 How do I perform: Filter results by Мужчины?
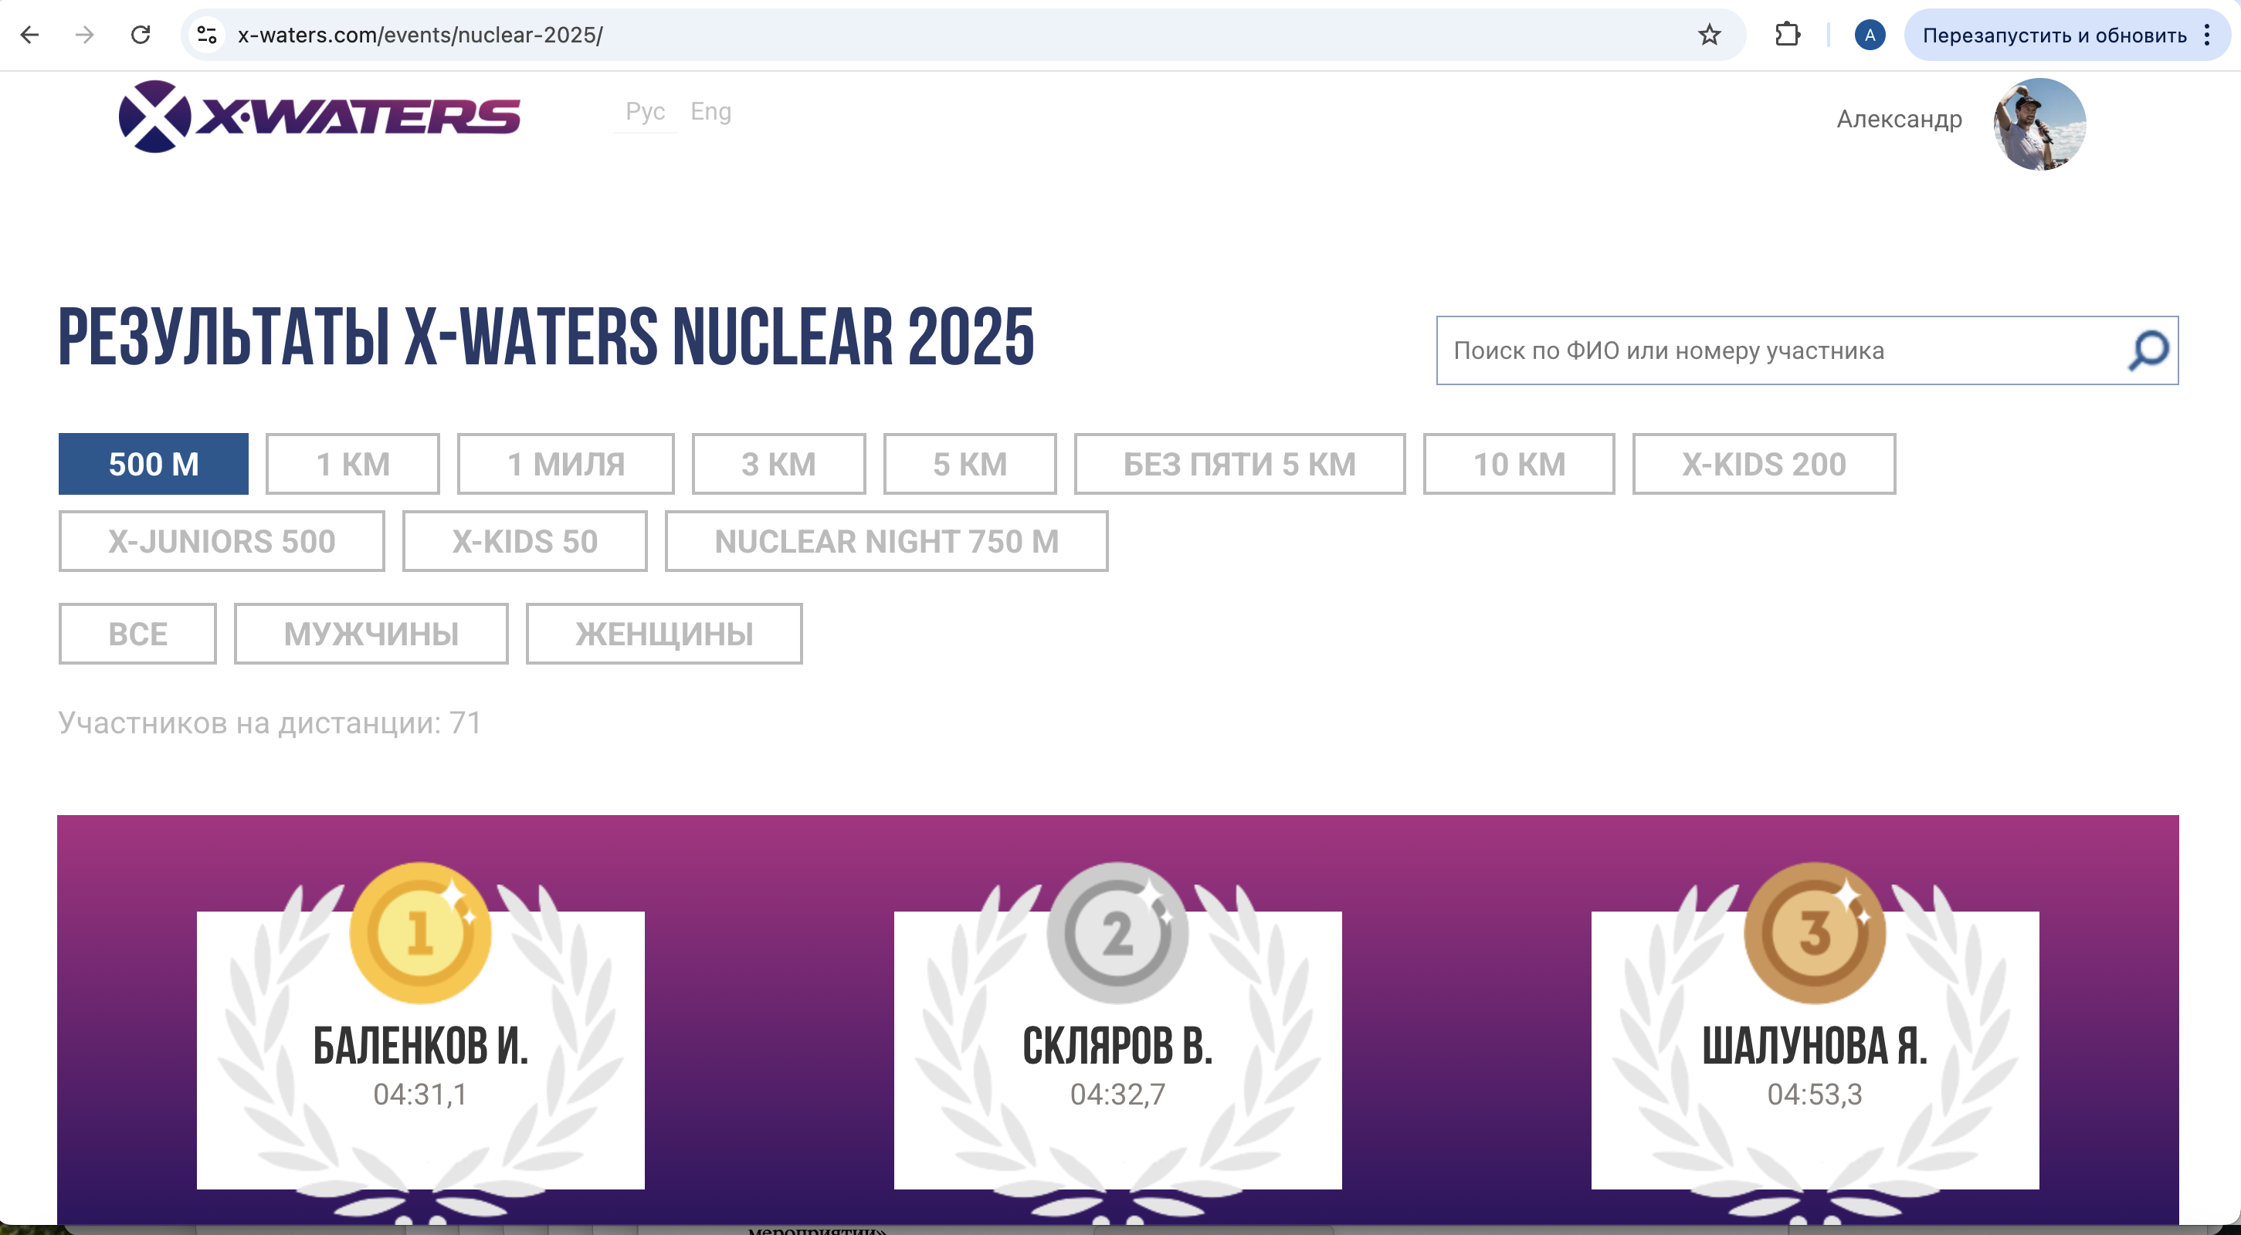point(371,633)
